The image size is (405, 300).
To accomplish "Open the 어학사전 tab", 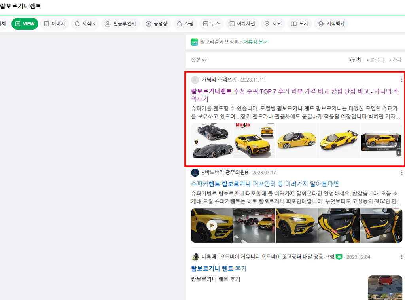I will tap(242, 24).
